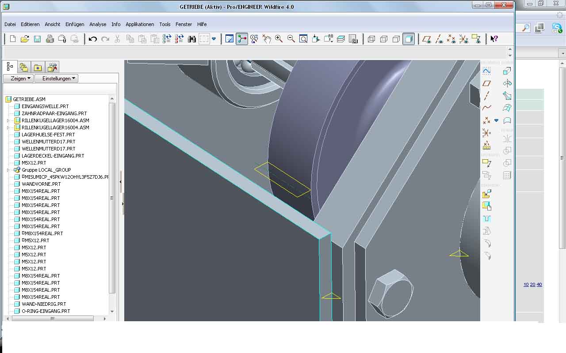Click the model tree horizontal scrollbar
Image resolution: width=566 pixels, height=353 pixels.
(52, 319)
